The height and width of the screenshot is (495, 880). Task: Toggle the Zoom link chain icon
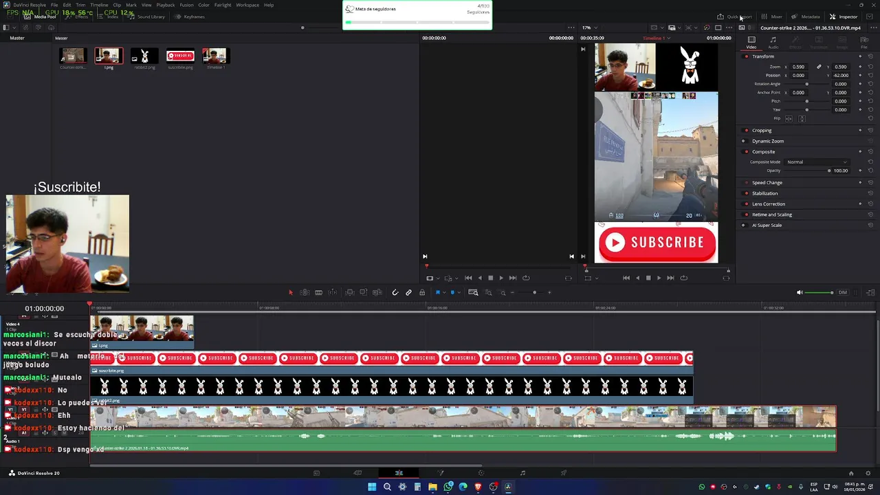coord(819,67)
